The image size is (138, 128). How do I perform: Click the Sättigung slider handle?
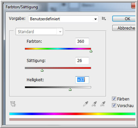[x=42, y=70]
